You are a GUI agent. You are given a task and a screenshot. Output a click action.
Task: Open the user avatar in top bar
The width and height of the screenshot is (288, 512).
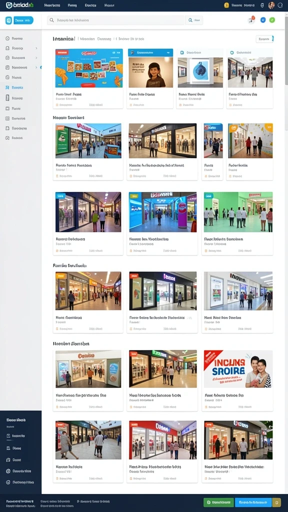click(x=271, y=5)
